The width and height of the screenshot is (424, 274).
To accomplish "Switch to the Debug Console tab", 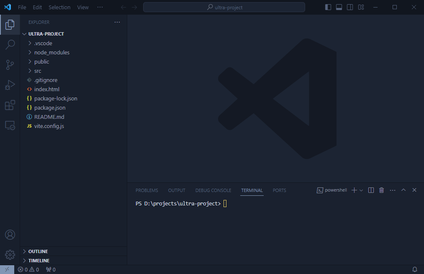I will tap(213, 190).
